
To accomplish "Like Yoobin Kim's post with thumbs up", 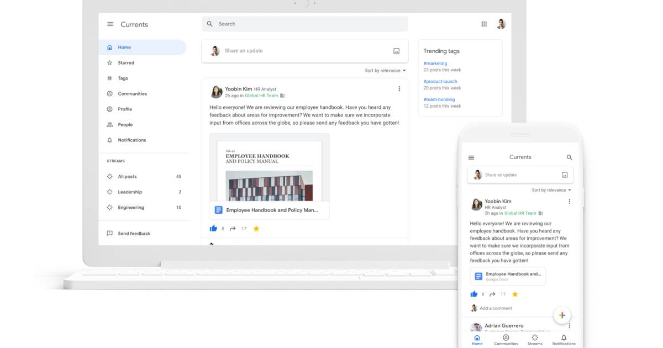I will 213,228.
